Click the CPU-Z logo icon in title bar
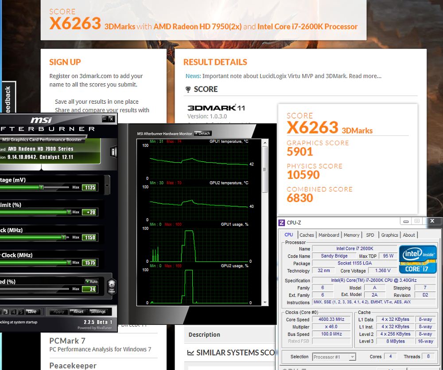The height and width of the screenshot is (370, 443). [x=282, y=223]
